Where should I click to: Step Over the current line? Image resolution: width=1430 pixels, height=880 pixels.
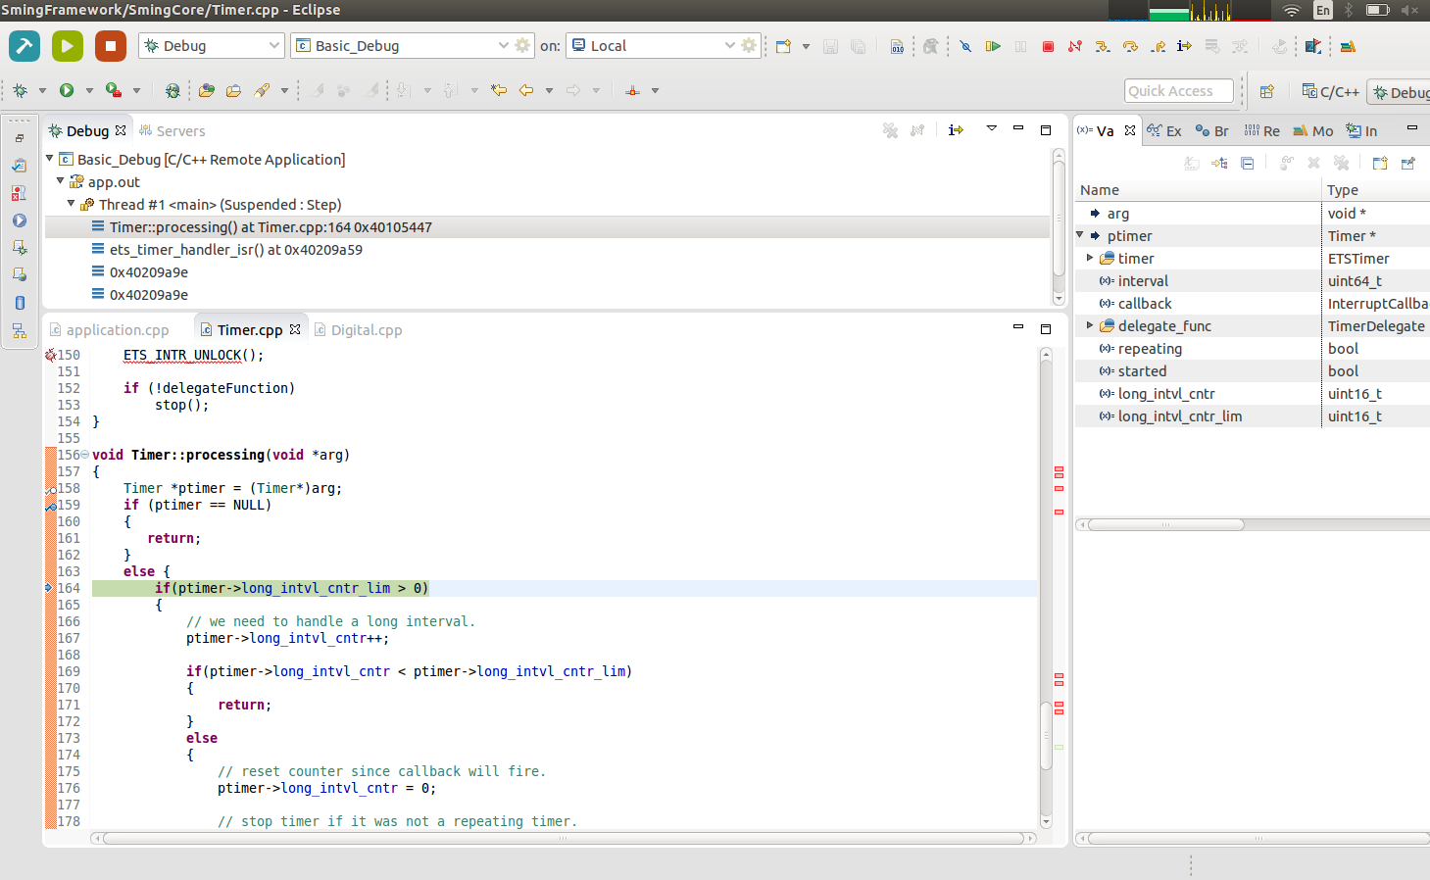[1129, 46]
